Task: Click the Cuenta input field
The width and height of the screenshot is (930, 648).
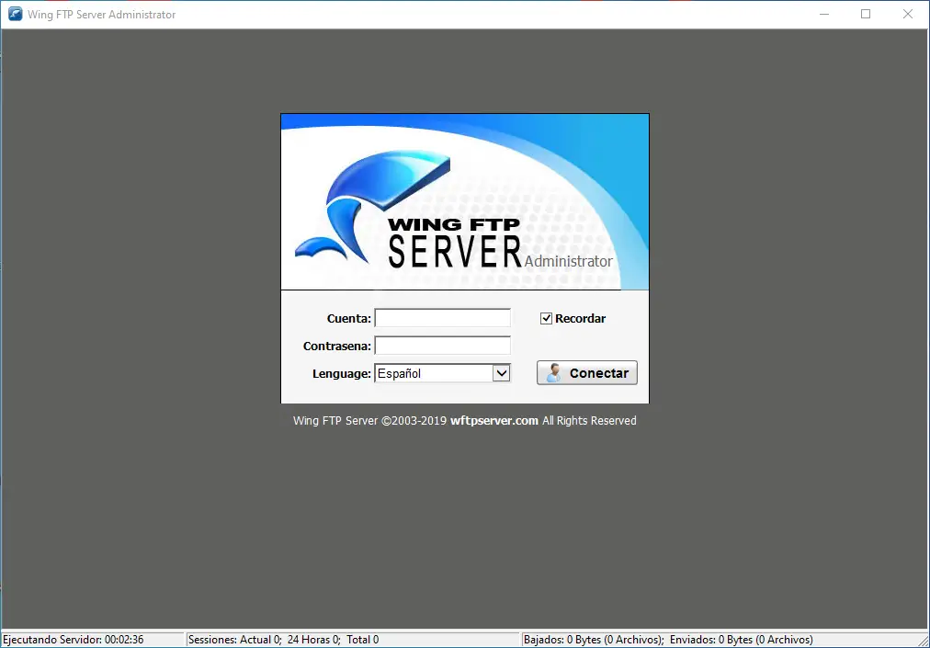Action: click(442, 318)
